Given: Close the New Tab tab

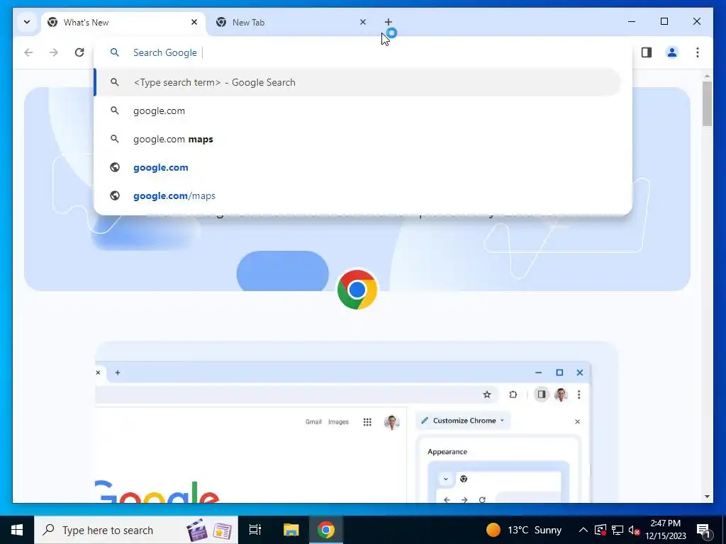Looking at the screenshot, I should pos(363,22).
